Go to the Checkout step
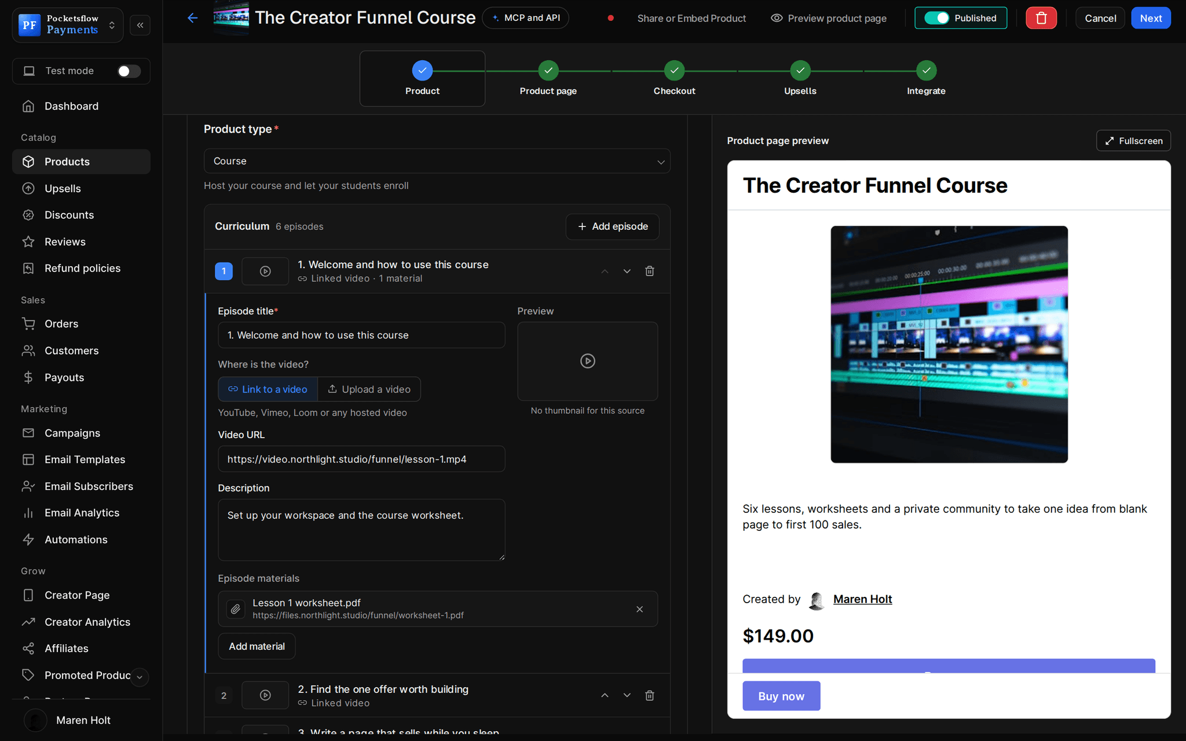Image resolution: width=1186 pixels, height=741 pixels. [674, 79]
